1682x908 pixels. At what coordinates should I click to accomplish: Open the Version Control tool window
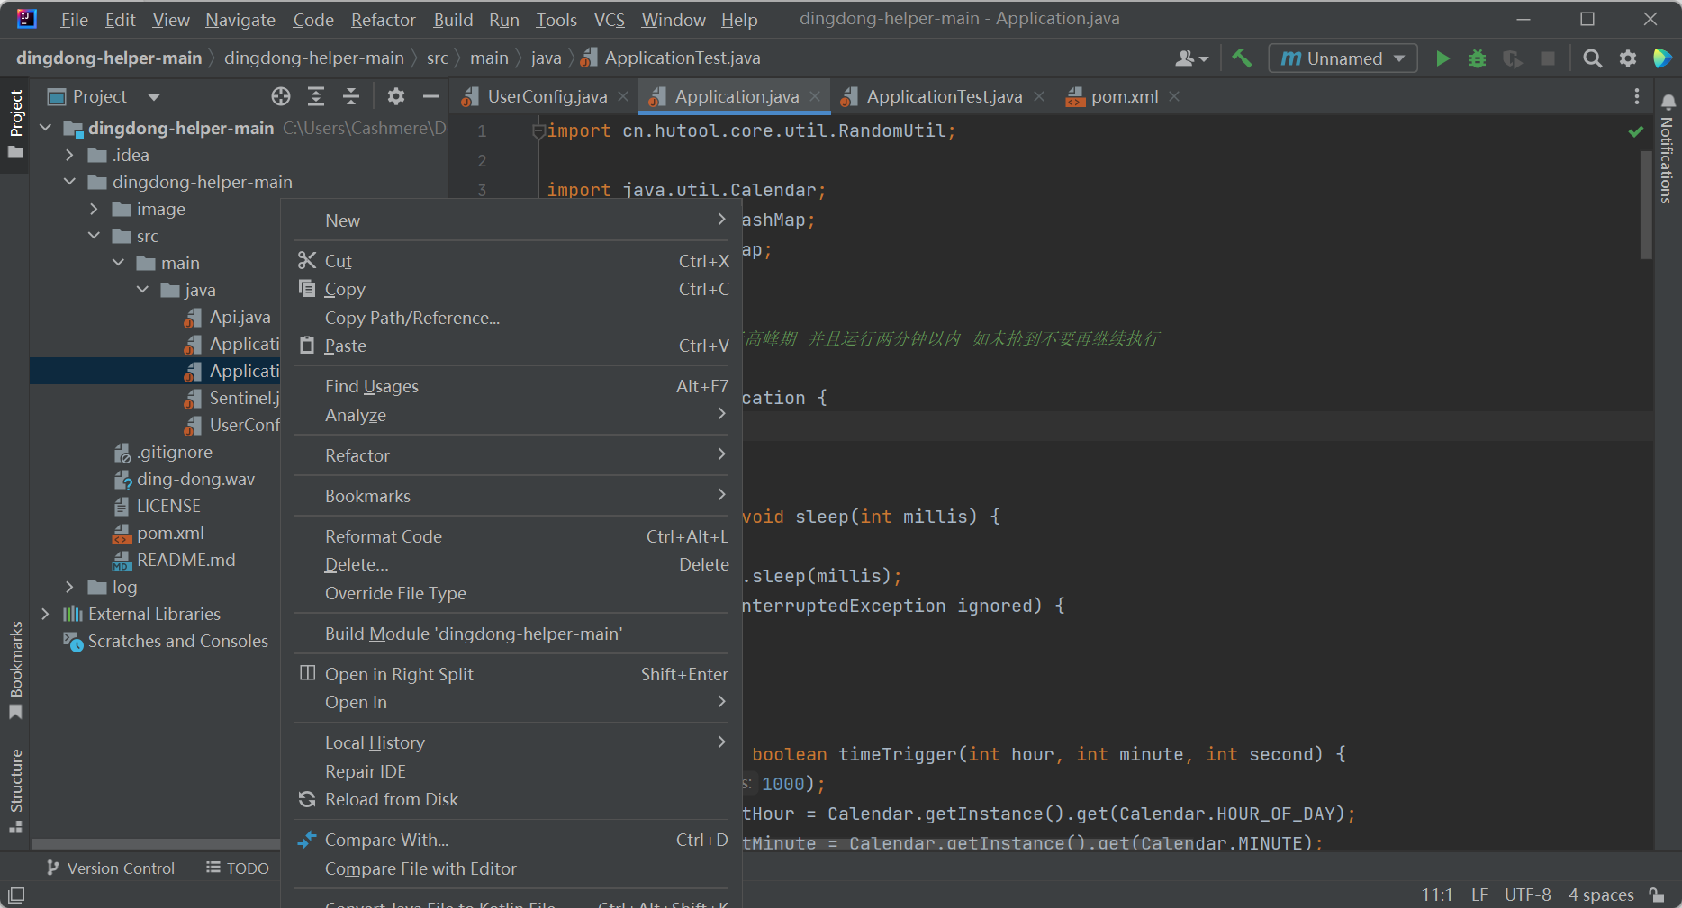pos(110,868)
